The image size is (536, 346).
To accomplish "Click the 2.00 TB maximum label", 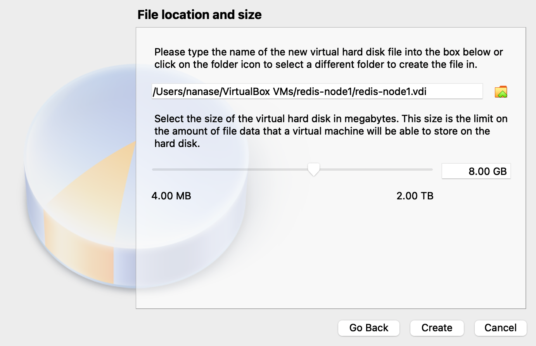I will pos(415,196).
